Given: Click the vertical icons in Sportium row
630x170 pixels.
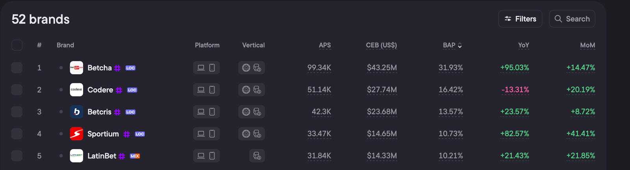Looking at the screenshot, I should coord(252,134).
